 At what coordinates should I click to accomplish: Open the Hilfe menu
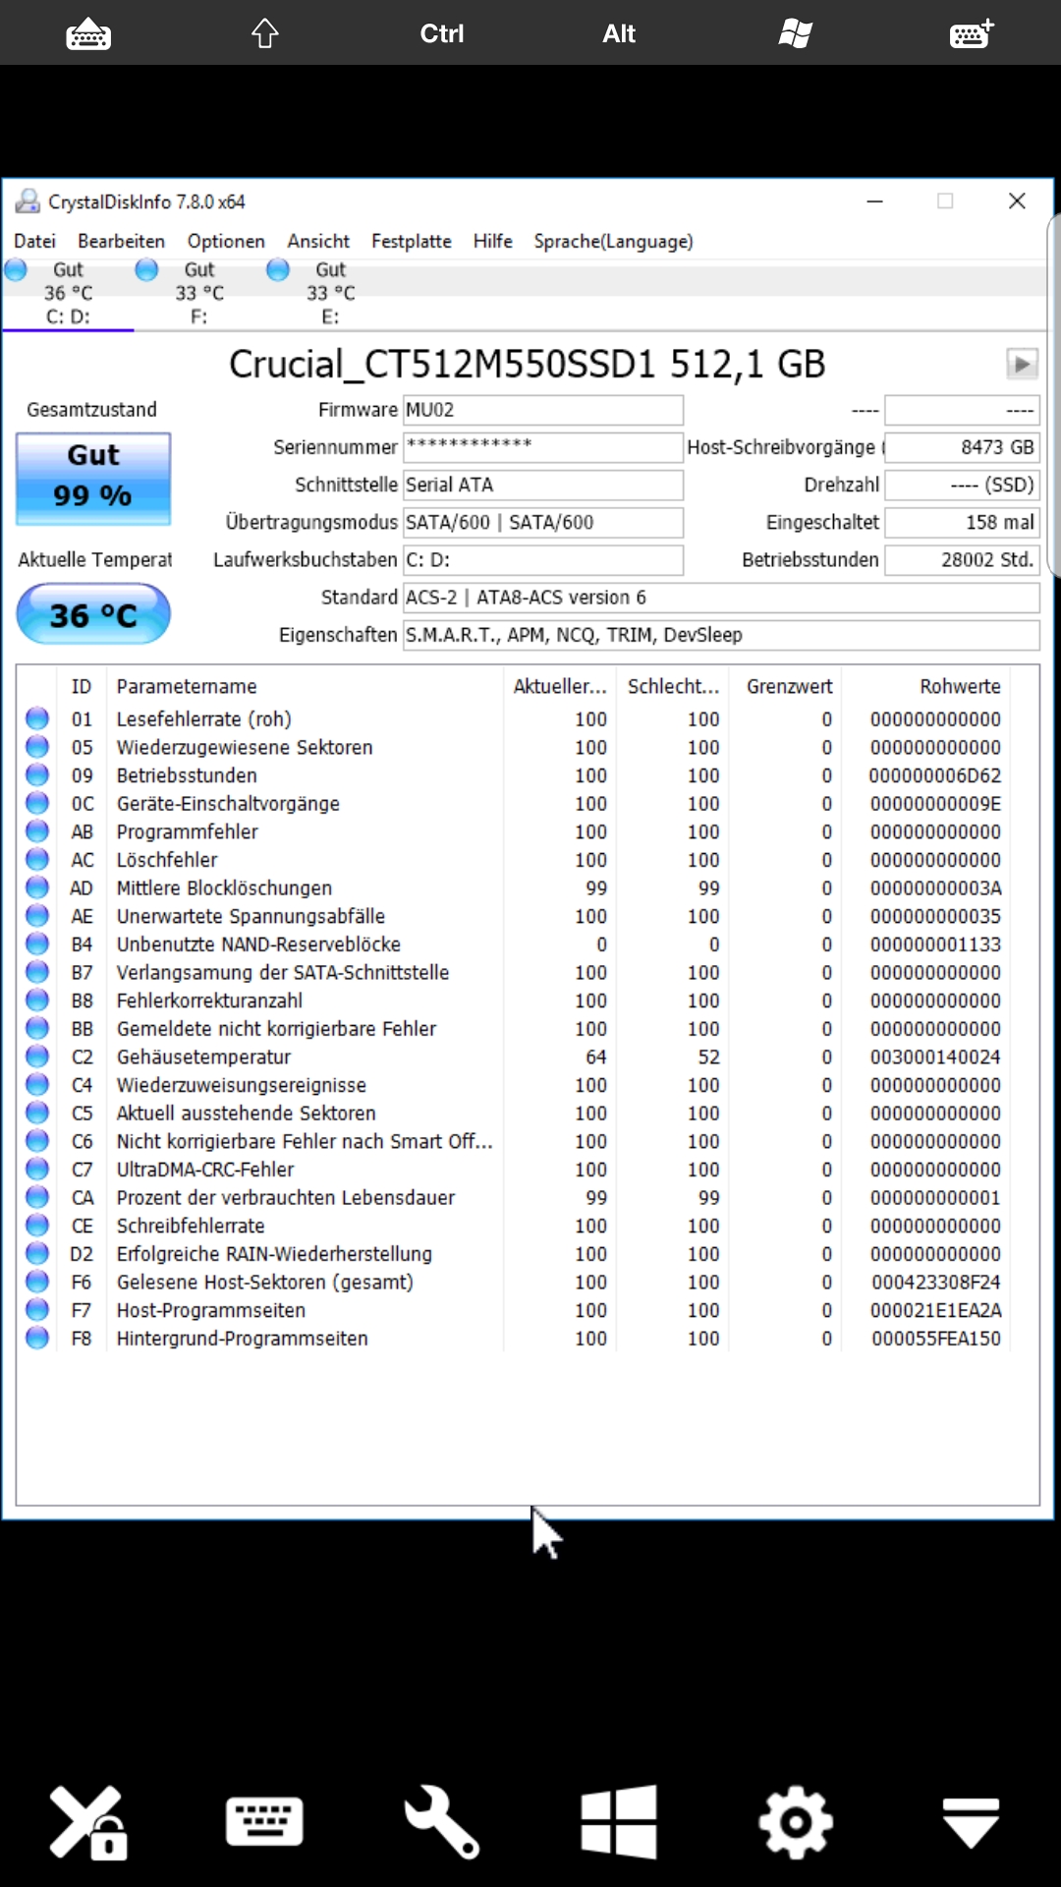coord(493,241)
